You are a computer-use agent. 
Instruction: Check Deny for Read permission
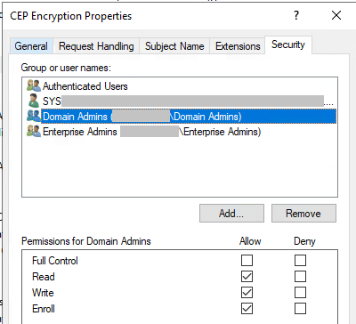pos(300,277)
